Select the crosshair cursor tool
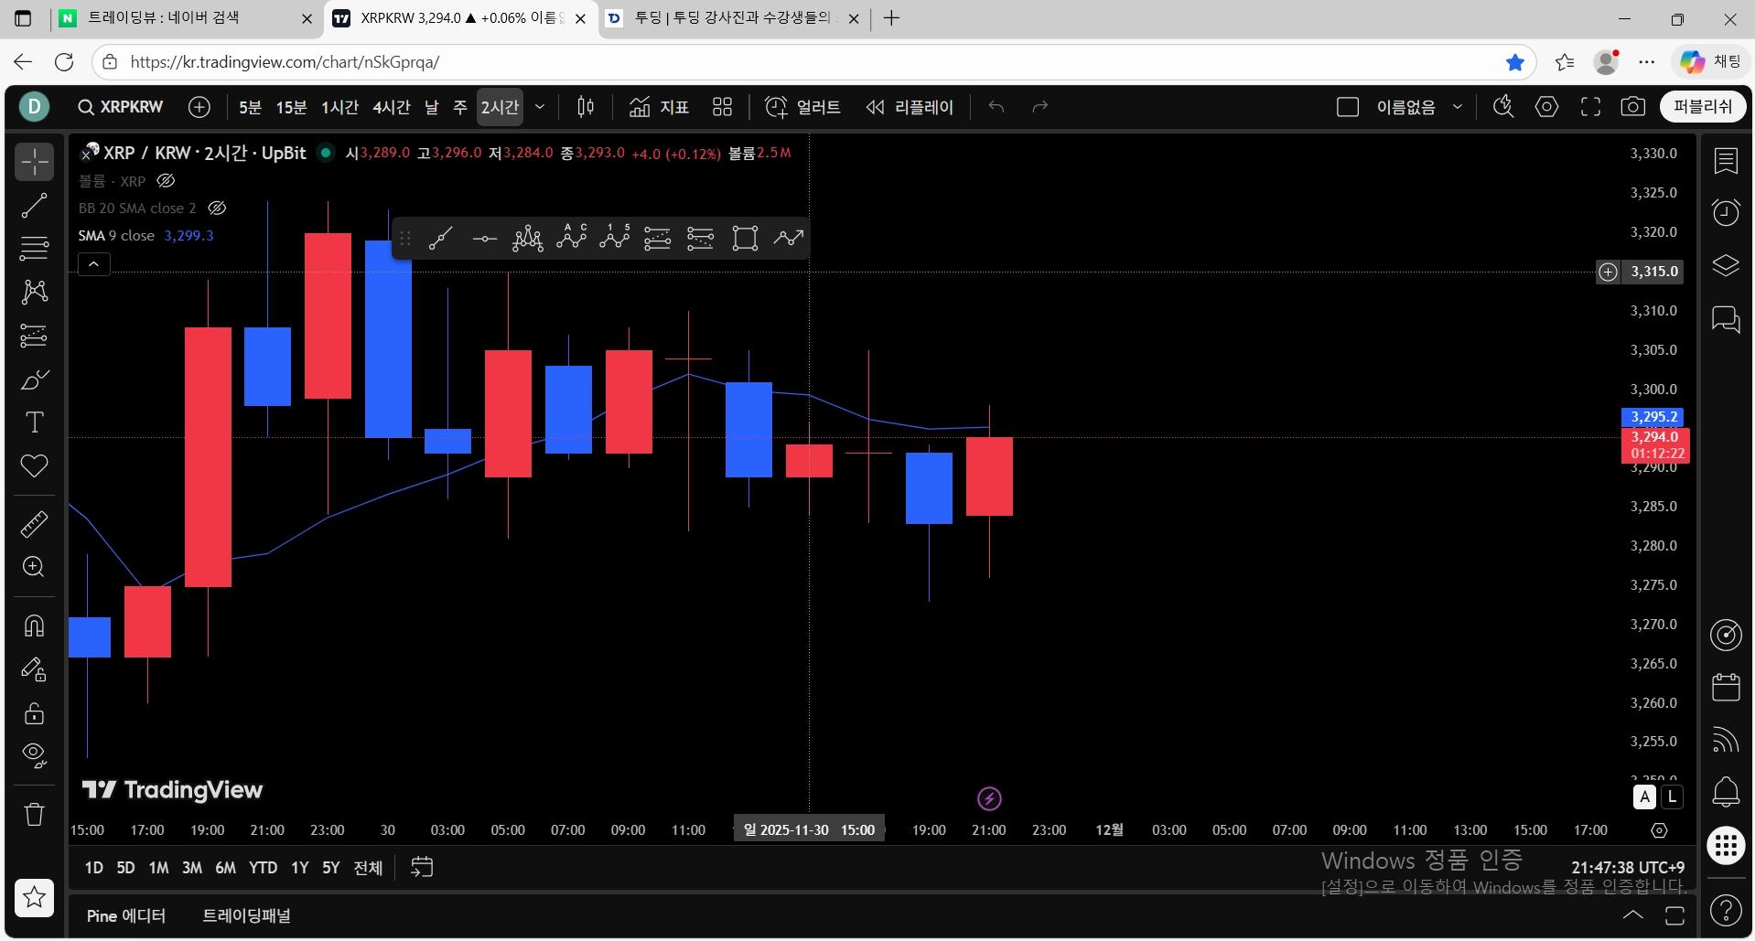 point(35,162)
